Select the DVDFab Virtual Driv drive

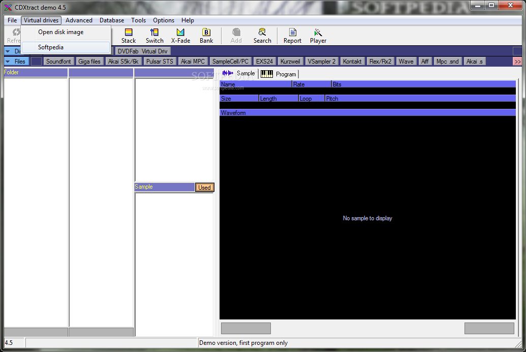point(143,51)
